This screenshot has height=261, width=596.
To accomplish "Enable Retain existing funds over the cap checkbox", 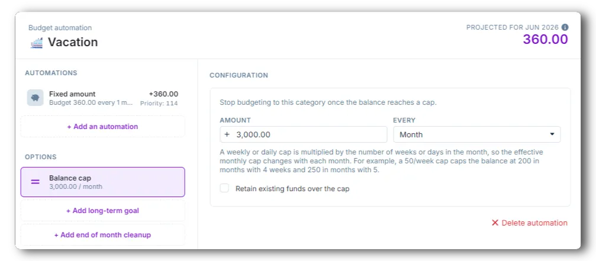I will tap(225, 188).
